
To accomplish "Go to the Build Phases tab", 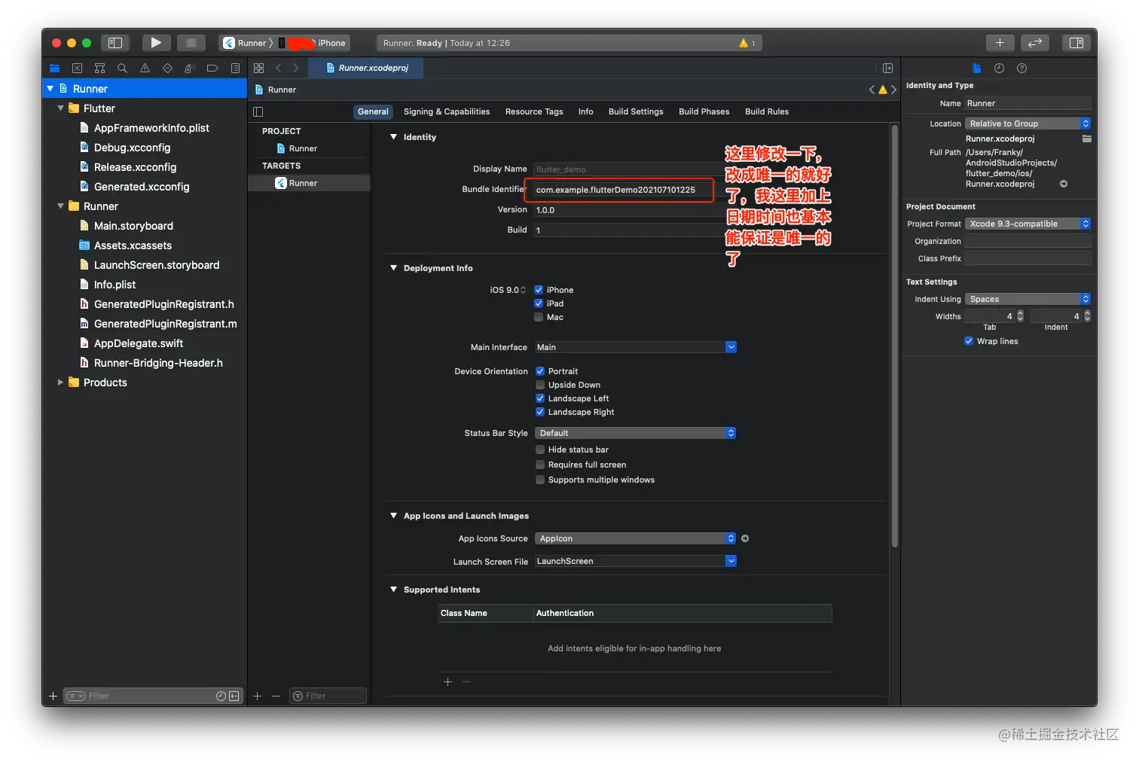I will (x=704, y=111).
